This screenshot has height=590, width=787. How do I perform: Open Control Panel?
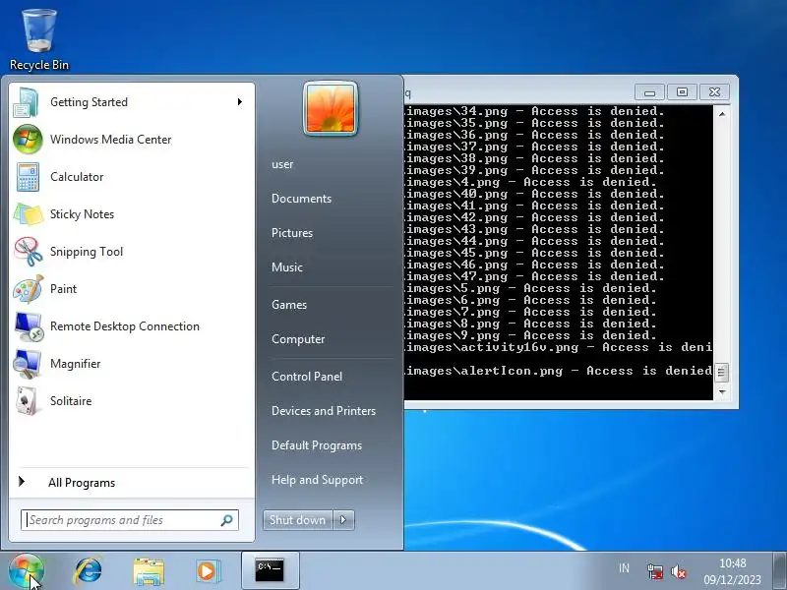pyautogui.click(x=307, y=377)
